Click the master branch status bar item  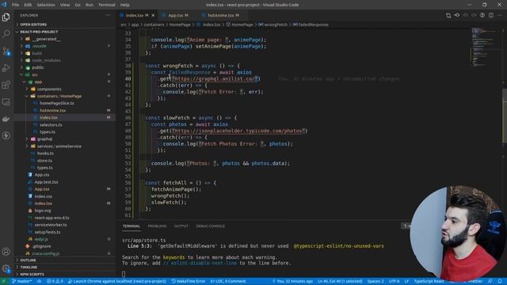[21, 281]
